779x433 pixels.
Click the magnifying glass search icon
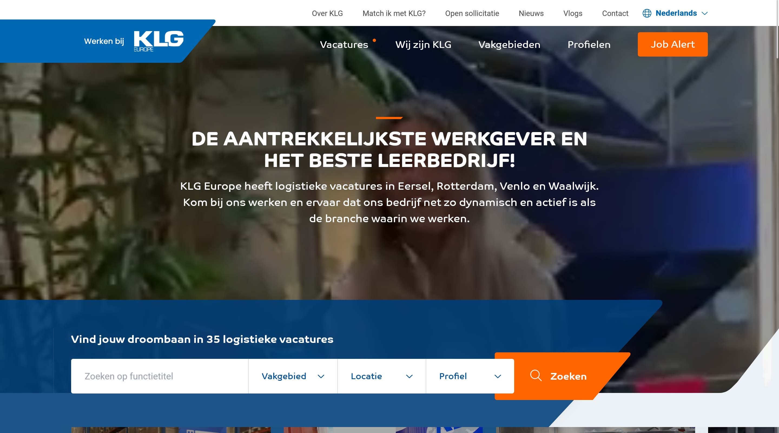536,376
